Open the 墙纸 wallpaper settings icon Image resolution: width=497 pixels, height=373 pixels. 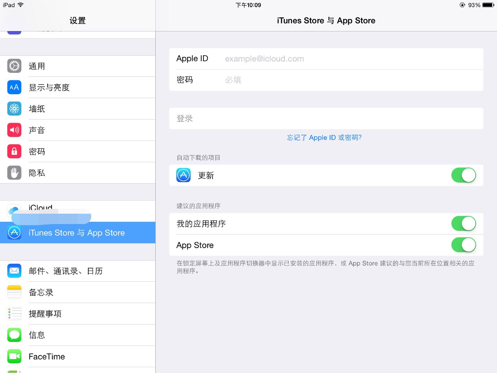coord(14,108)
